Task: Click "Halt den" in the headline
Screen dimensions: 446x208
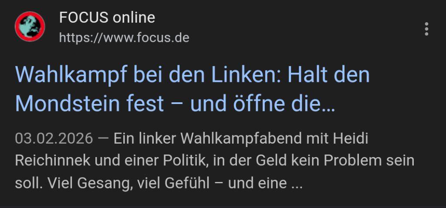Action: pyautogui.click(x=328, y=74)
